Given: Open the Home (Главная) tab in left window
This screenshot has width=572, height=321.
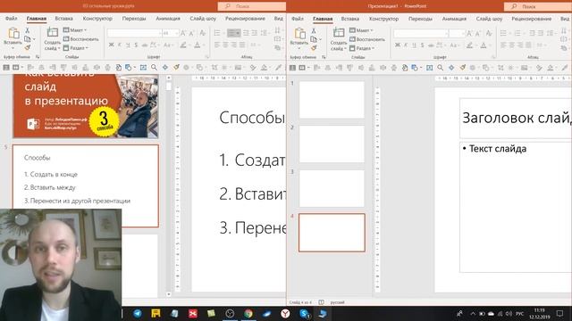Looking at the screenshot, I should tap(37, 18).
